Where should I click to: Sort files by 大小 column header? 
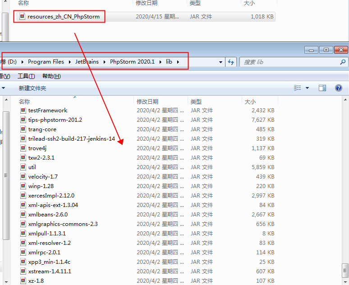pos(250,102)
